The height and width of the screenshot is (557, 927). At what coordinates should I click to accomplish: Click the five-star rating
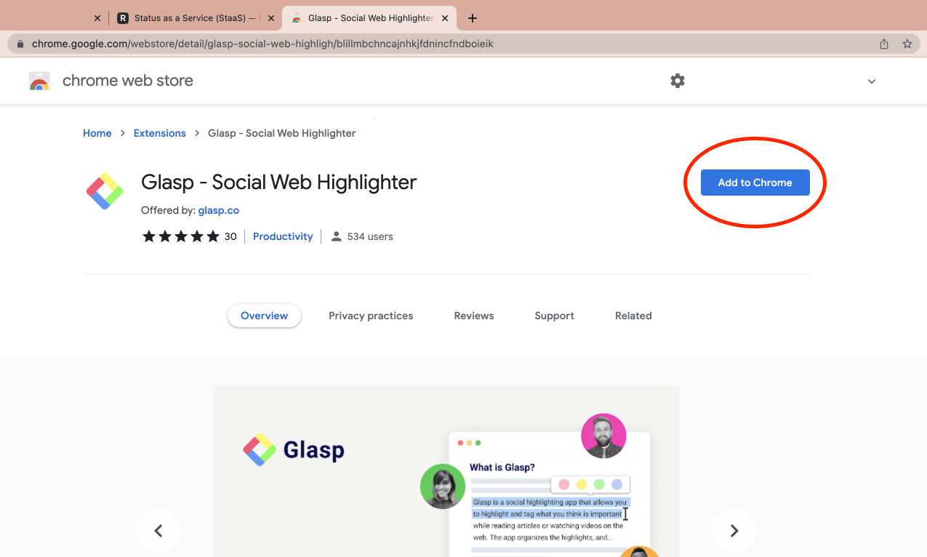(x=180, y=236)
